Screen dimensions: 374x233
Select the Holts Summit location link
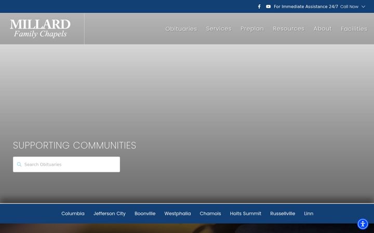pyautogui.click(x=245, y=213)
